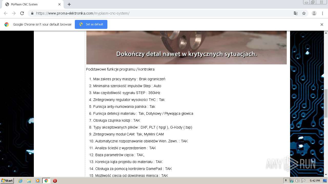The width and height of the screenshot is (328, 184).
Task: Open Windows Media Player from taskbar
Action: point(38,181)
